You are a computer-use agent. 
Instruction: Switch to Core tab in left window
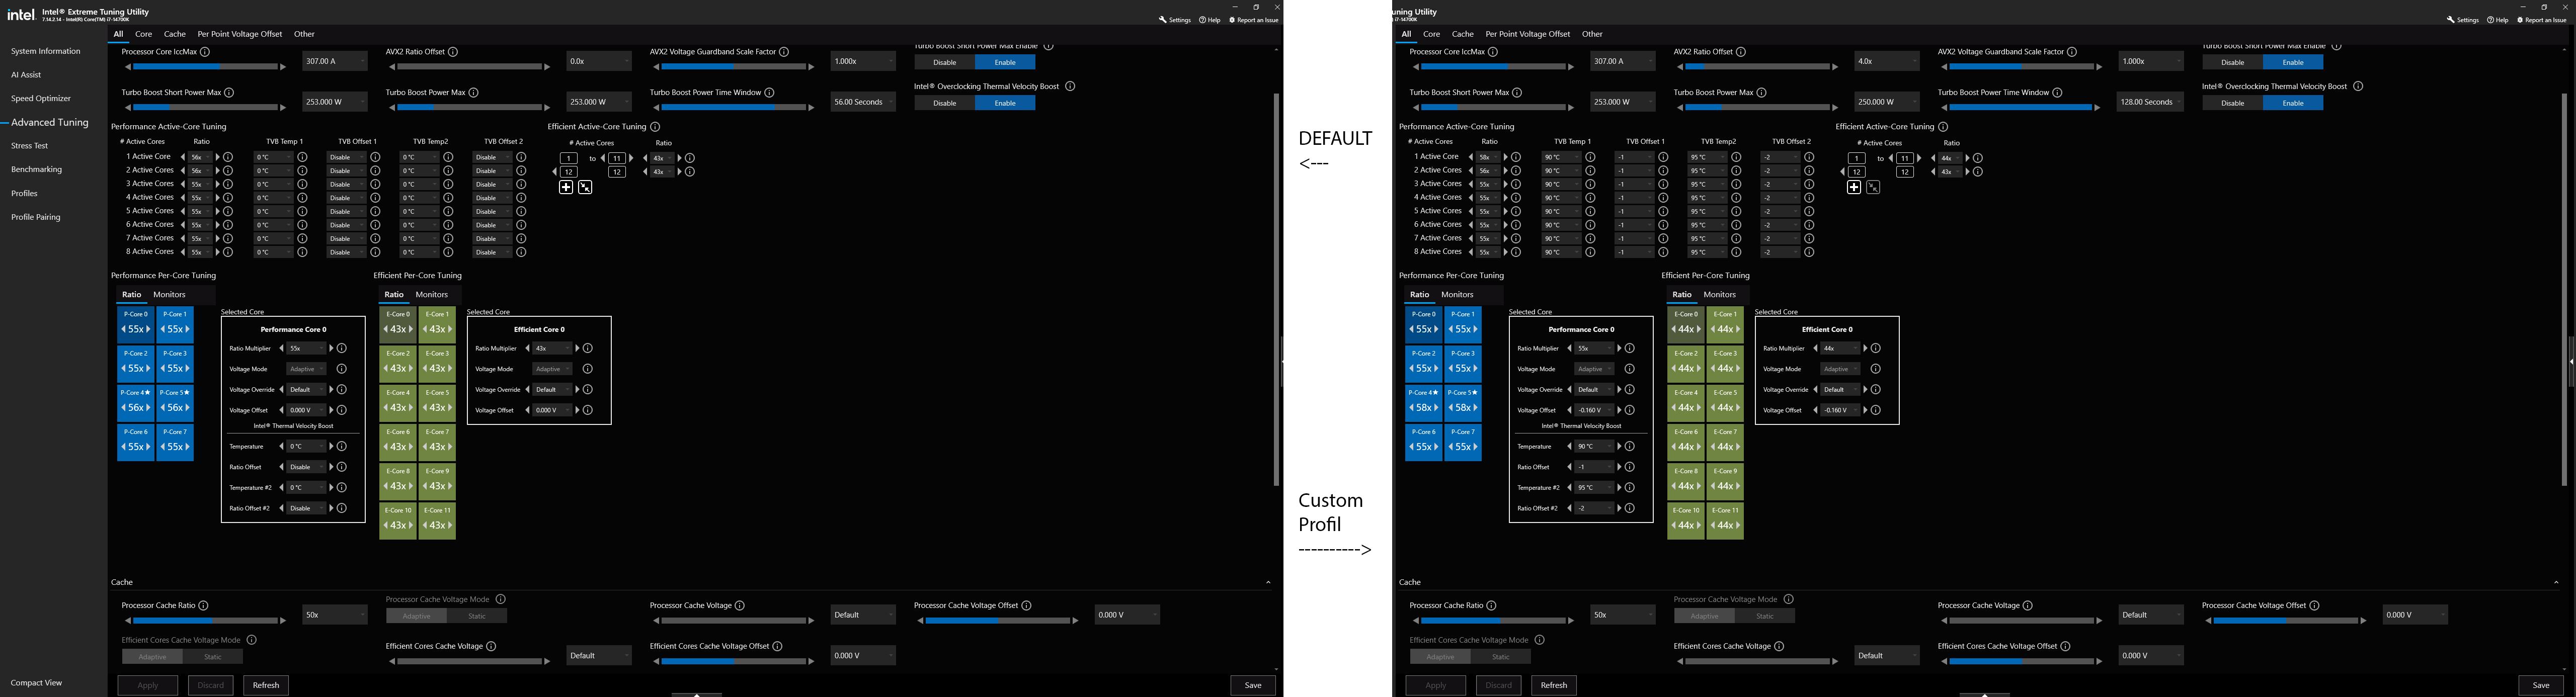tap(144, 34)
